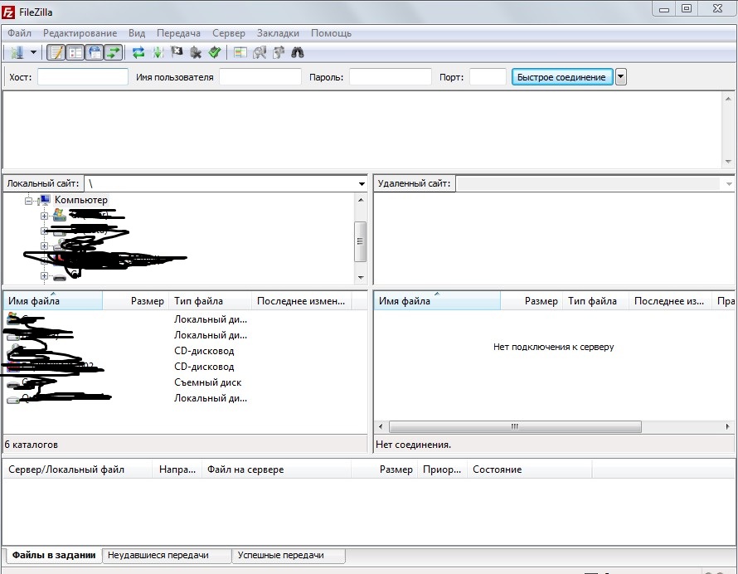
Task: Click the reconnect to last server icon
Action: [215, 52]
